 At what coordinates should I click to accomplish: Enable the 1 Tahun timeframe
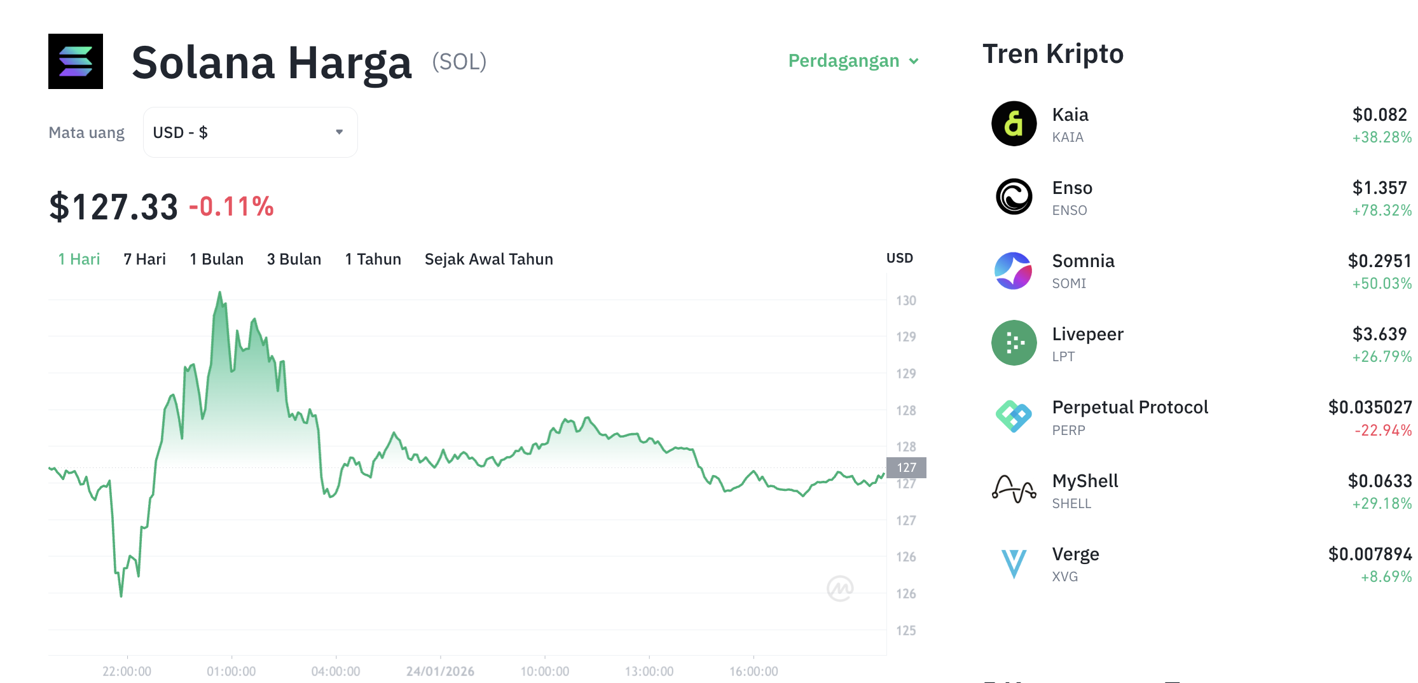click(x=373, y=259)
